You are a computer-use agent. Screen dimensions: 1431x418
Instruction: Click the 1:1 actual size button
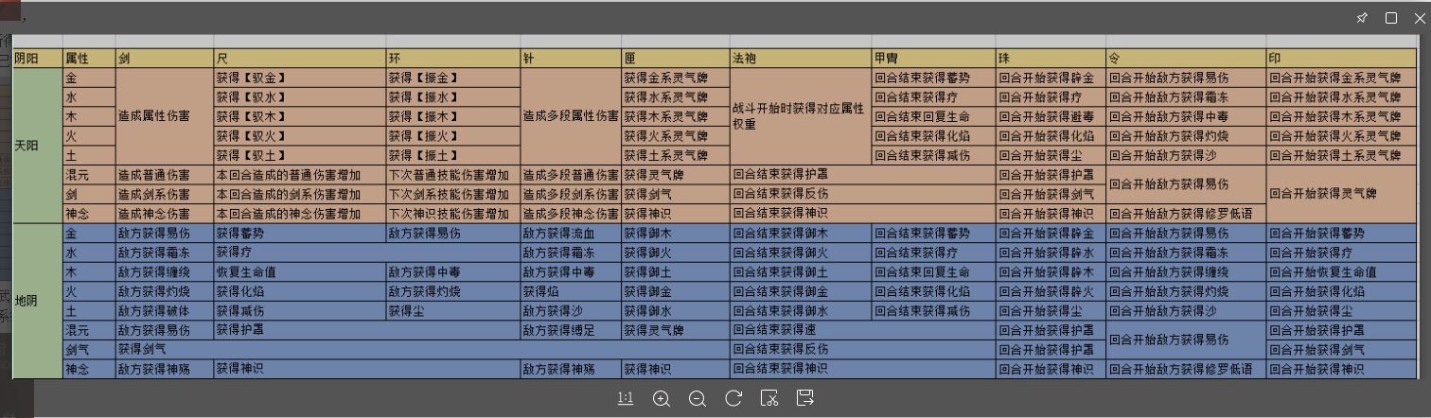[x=626, y=399]
